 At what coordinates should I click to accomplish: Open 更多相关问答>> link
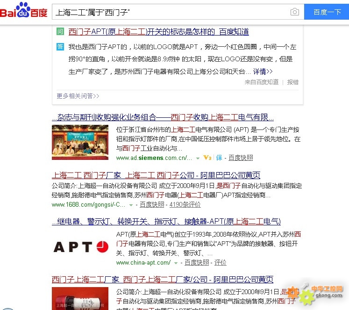pos(78,96)
